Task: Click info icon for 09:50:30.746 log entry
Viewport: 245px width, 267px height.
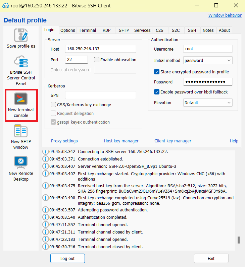Action: [45, 246]
